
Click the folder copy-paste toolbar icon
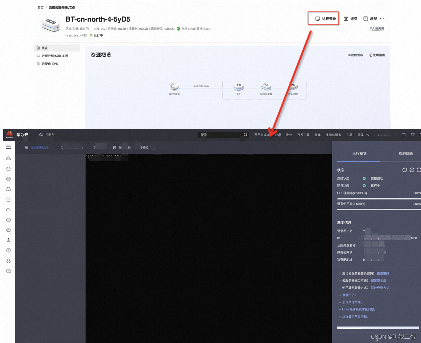click(114, 148)
